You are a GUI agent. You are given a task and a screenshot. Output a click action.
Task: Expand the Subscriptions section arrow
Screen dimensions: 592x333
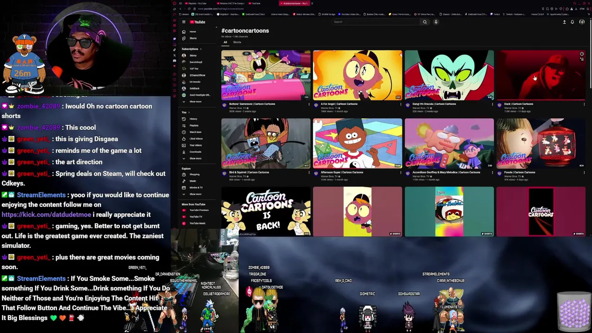(201, 49)
